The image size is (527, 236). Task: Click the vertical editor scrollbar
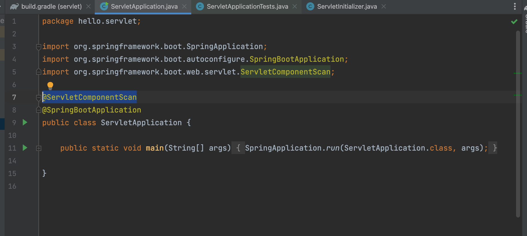coord(518,124)
